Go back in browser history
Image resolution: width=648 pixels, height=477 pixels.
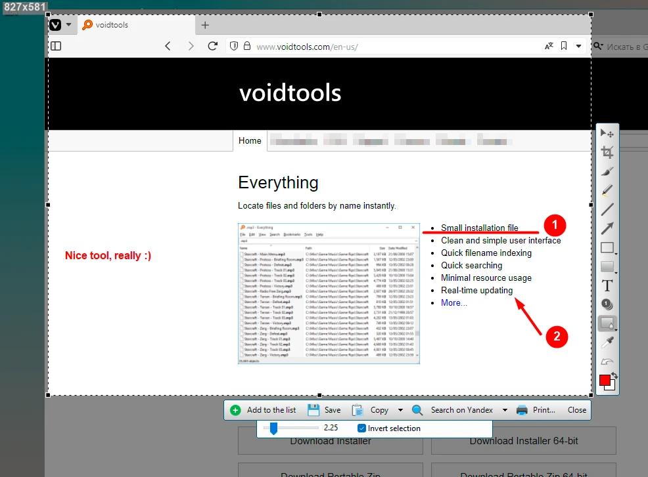click(x=168, y=46)
